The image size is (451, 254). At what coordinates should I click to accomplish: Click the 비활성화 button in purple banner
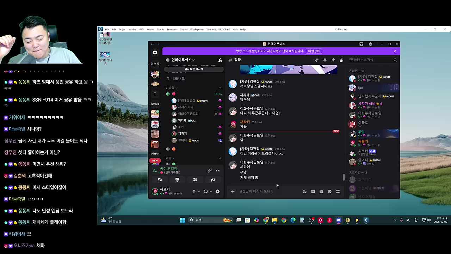314,51
